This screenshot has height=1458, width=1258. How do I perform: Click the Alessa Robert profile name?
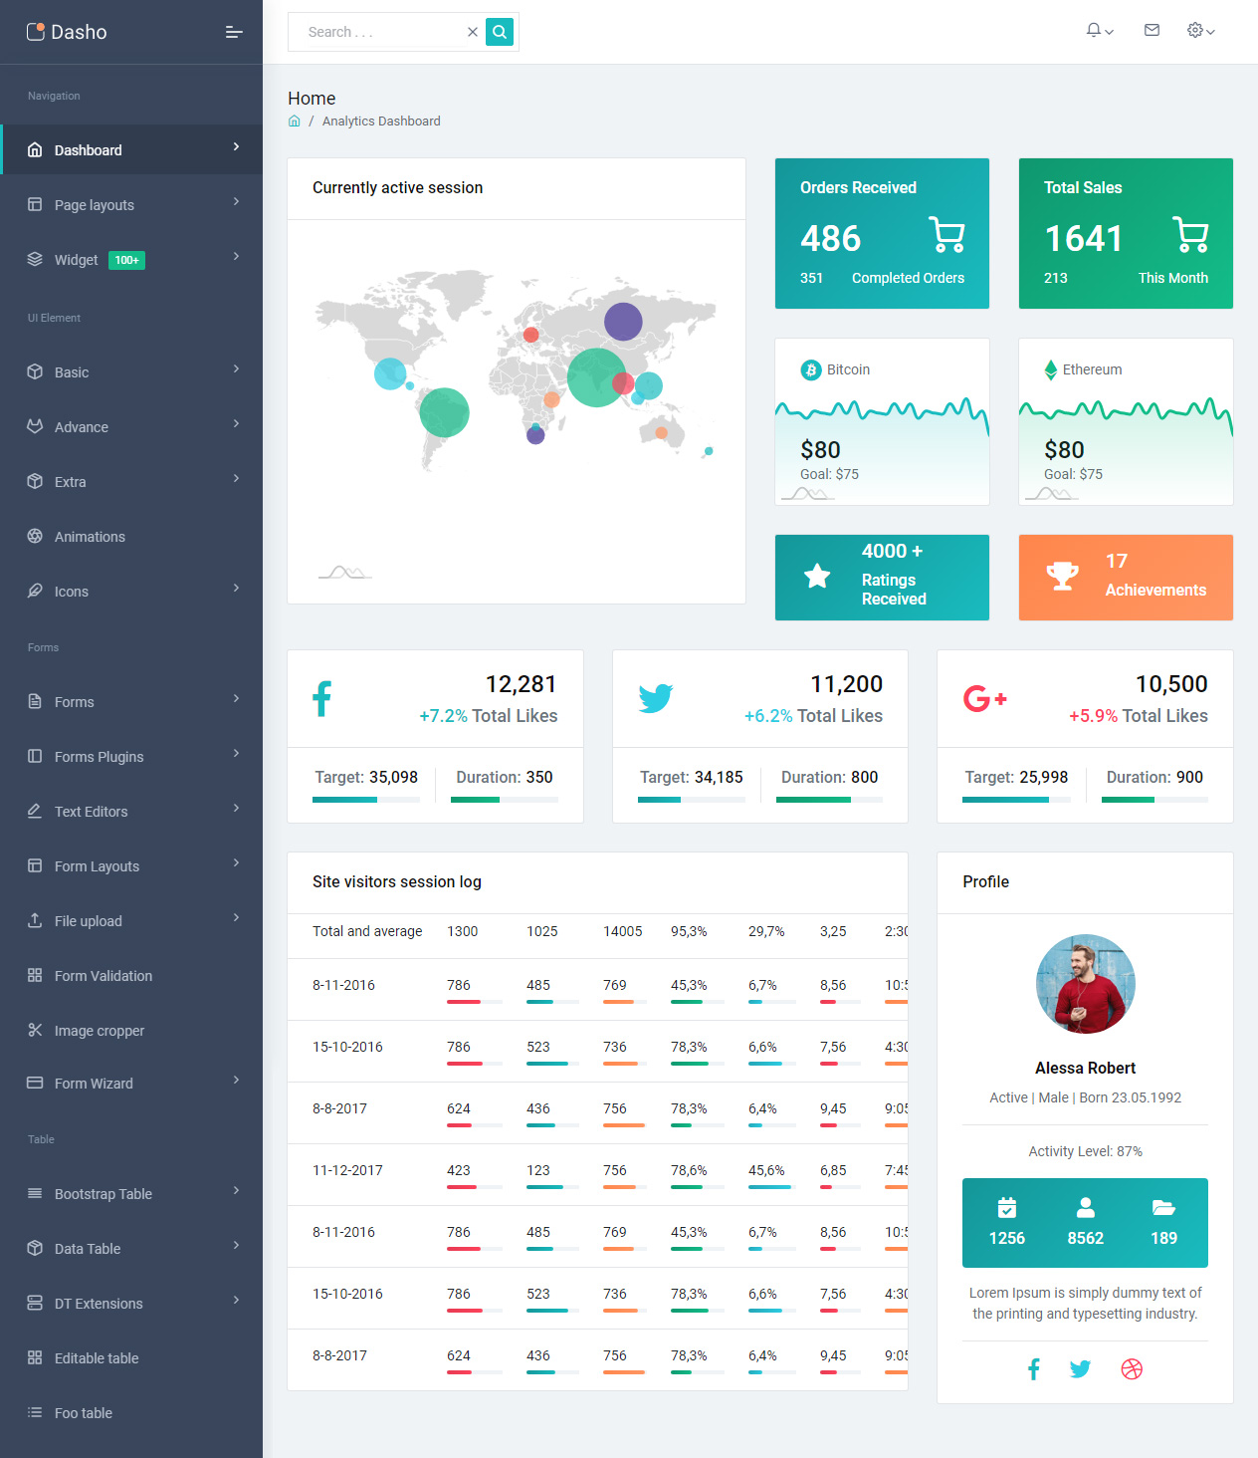point(1085,1068)
